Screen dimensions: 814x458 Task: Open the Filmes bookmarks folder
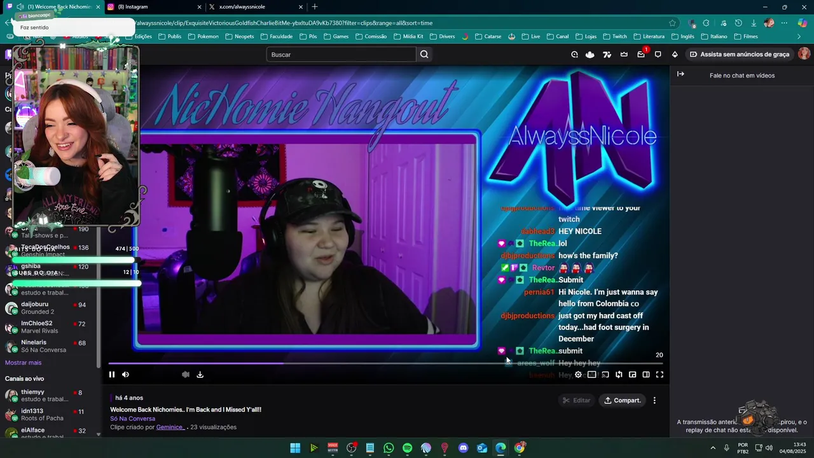(x=746, y=36)
